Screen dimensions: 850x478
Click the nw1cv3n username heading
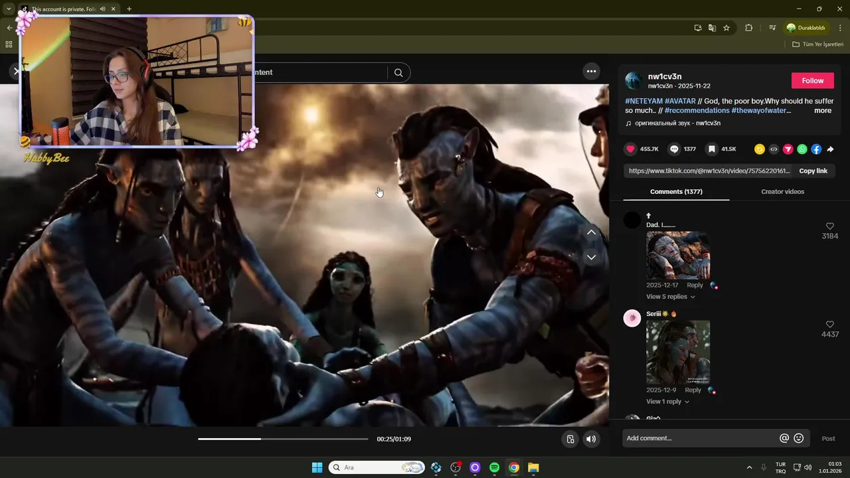click(665, 76)
